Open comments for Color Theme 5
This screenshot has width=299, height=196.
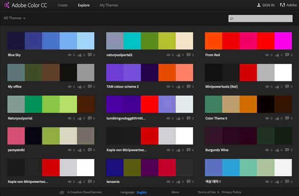coord(287,118)
